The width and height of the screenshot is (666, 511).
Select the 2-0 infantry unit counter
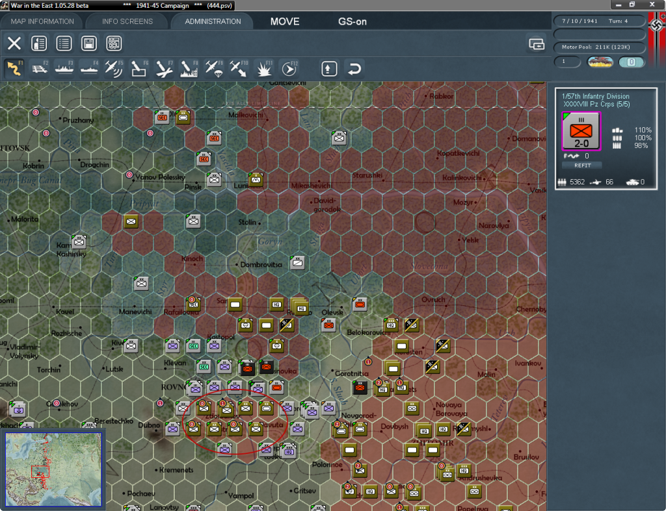click(581, 131)
